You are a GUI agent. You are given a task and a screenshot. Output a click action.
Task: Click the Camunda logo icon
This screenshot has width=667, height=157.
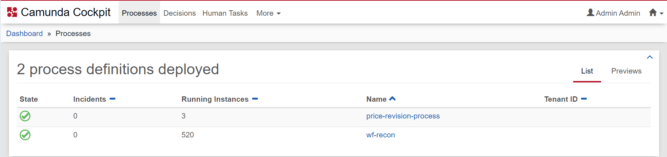click(x=12, y=12)
